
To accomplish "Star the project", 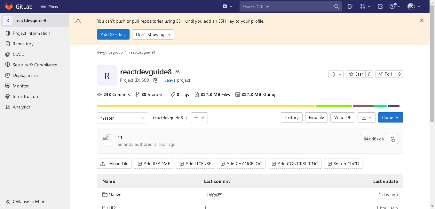I will (356, 74).
